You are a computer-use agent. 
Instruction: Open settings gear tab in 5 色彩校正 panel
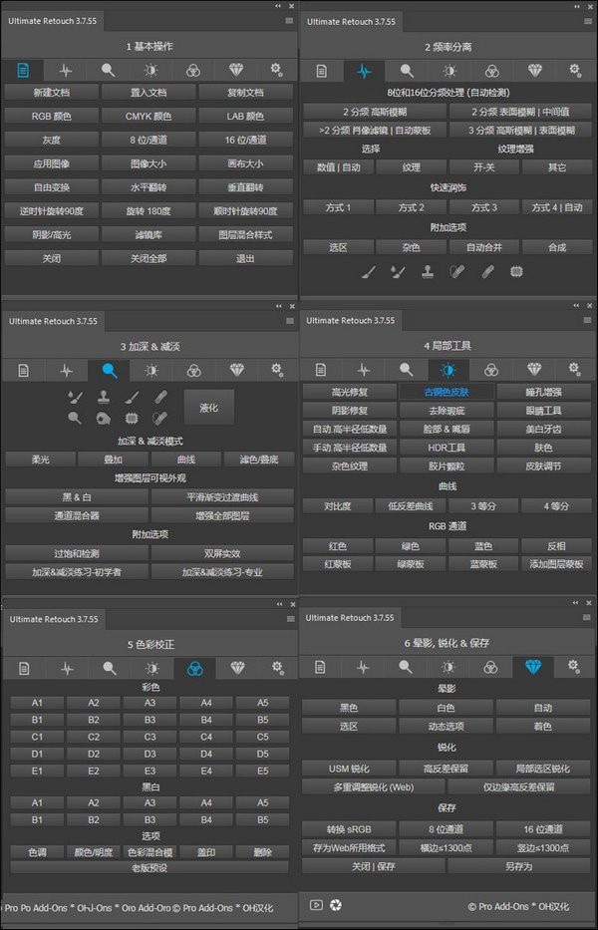277,668
